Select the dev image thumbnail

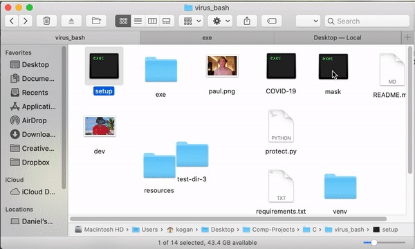100,126
